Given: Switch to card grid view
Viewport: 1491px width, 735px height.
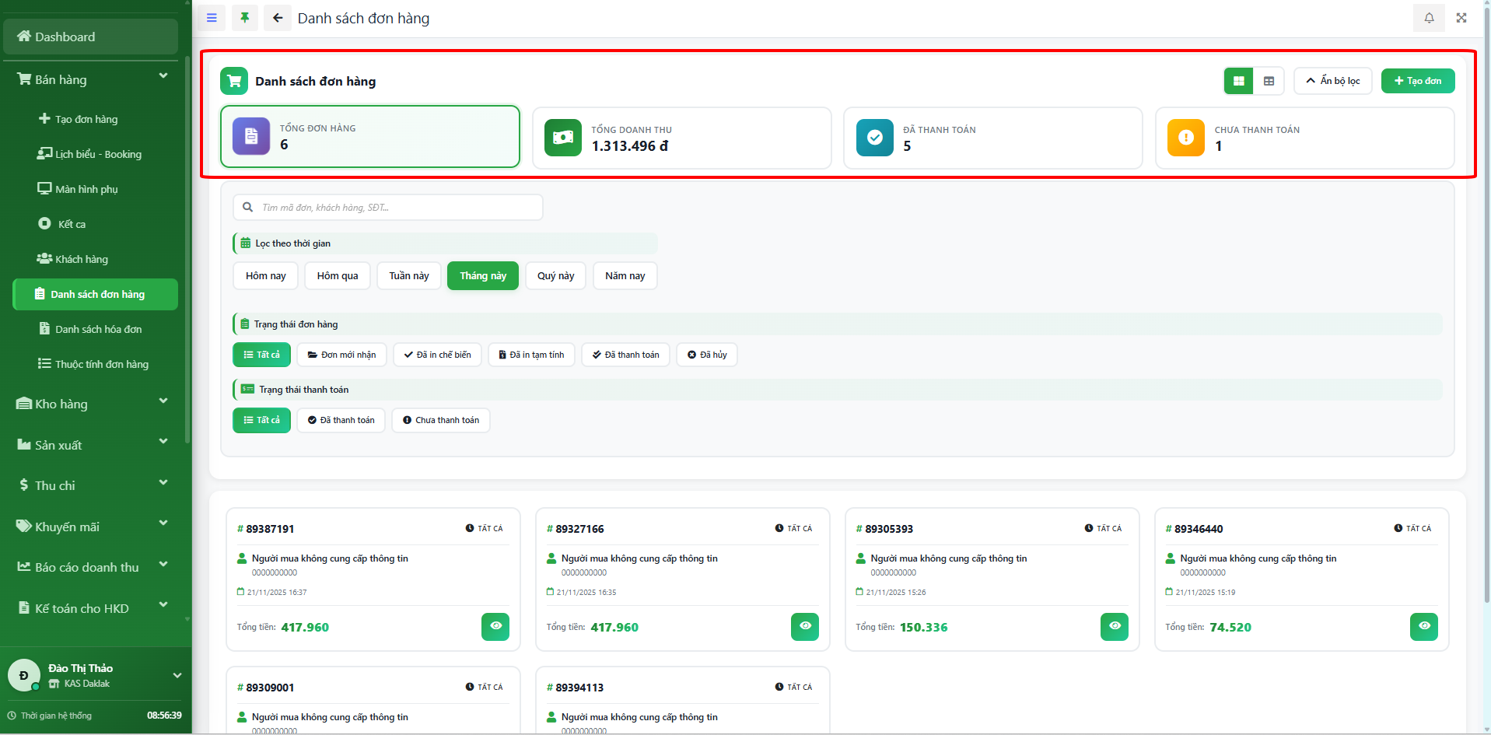Looking at the screenshot, I should (x=1238, y=81).
